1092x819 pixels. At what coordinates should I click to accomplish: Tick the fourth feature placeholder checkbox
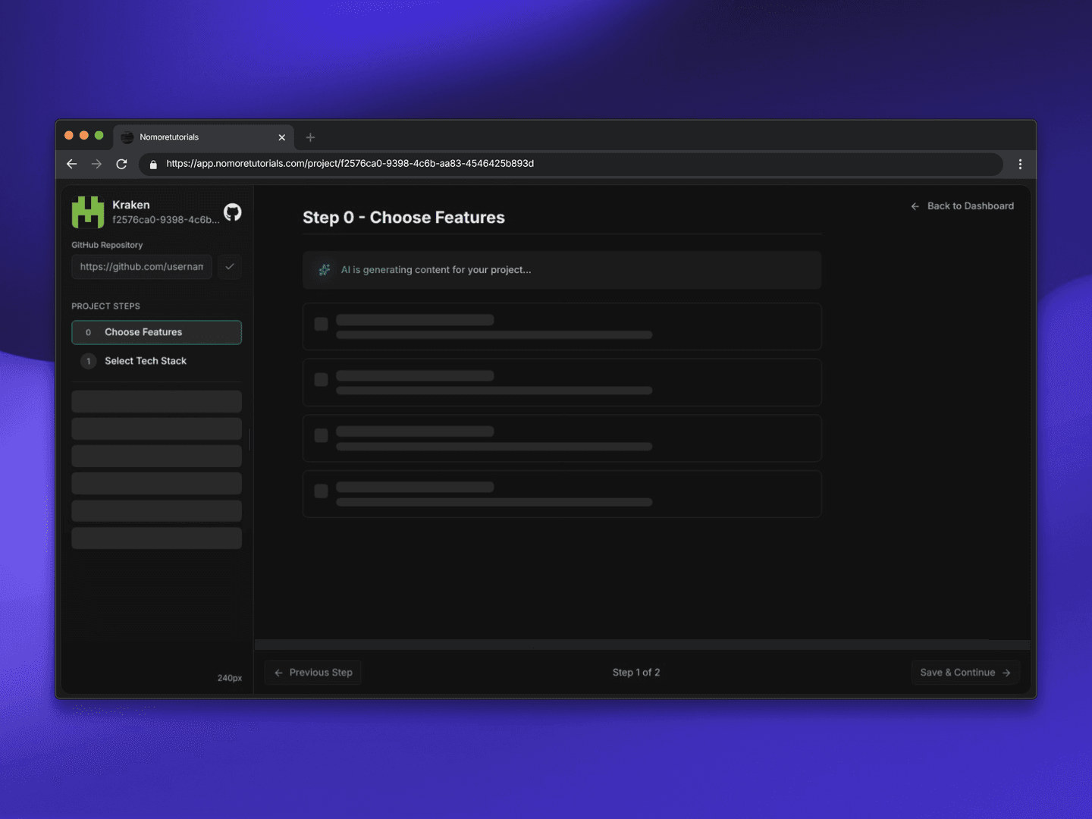322,491
